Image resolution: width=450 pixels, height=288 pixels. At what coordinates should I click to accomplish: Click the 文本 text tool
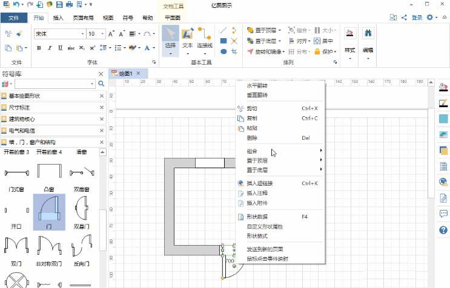(188, 38)
